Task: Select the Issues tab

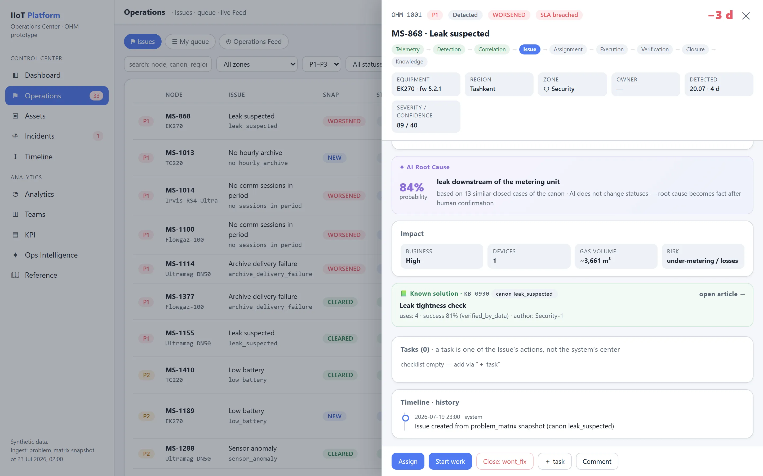Action: [143, 42]
